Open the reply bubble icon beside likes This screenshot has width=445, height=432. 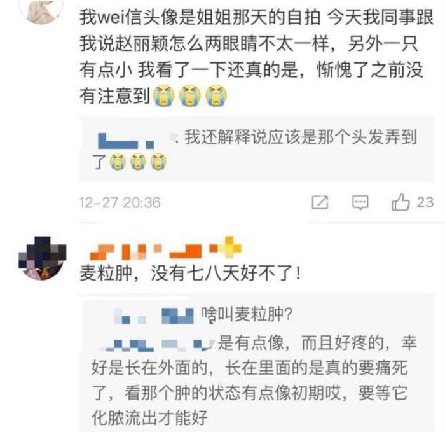click(x=360, y=202)
